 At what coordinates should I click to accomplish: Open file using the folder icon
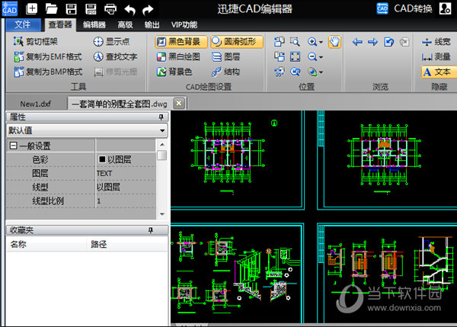point(52,9)
